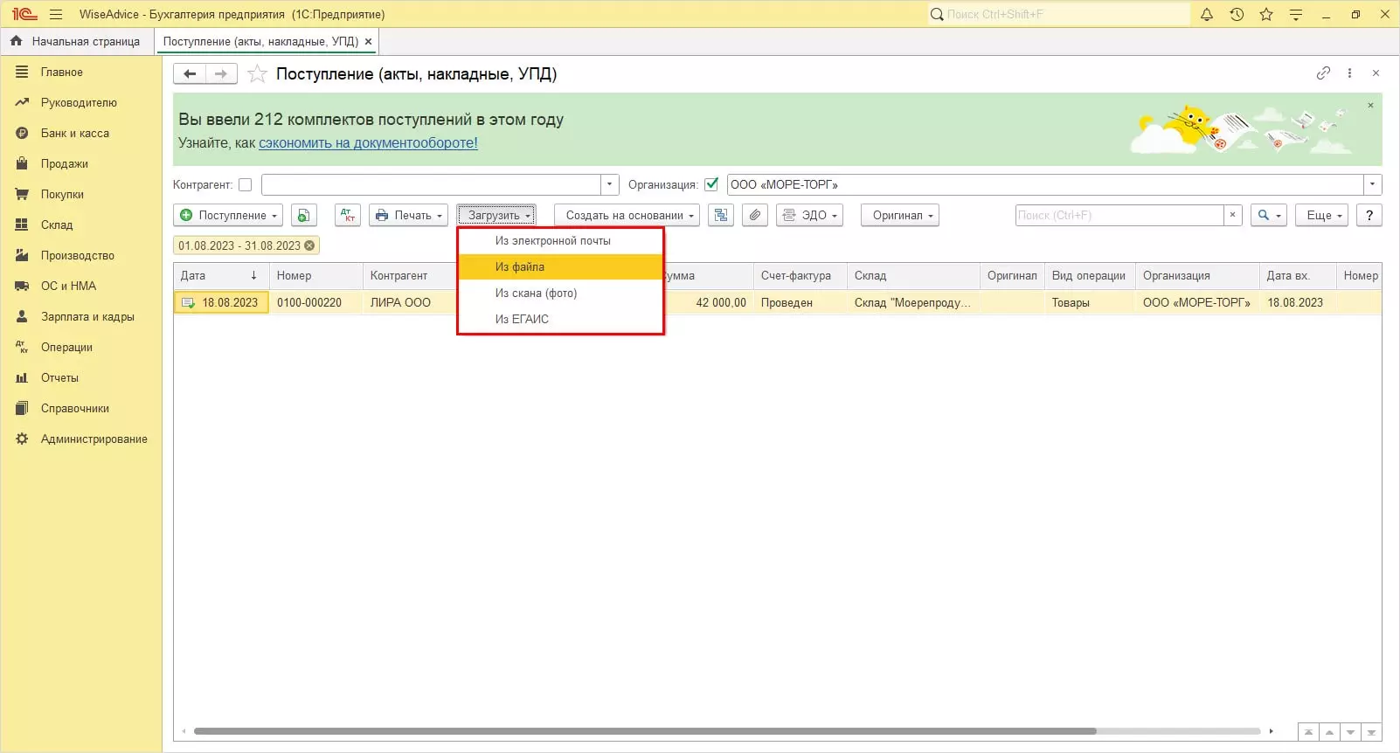Expand the Организация dropdown list
The width and height of the screenshot is (1400, 753).
[x=1372, y=184]
